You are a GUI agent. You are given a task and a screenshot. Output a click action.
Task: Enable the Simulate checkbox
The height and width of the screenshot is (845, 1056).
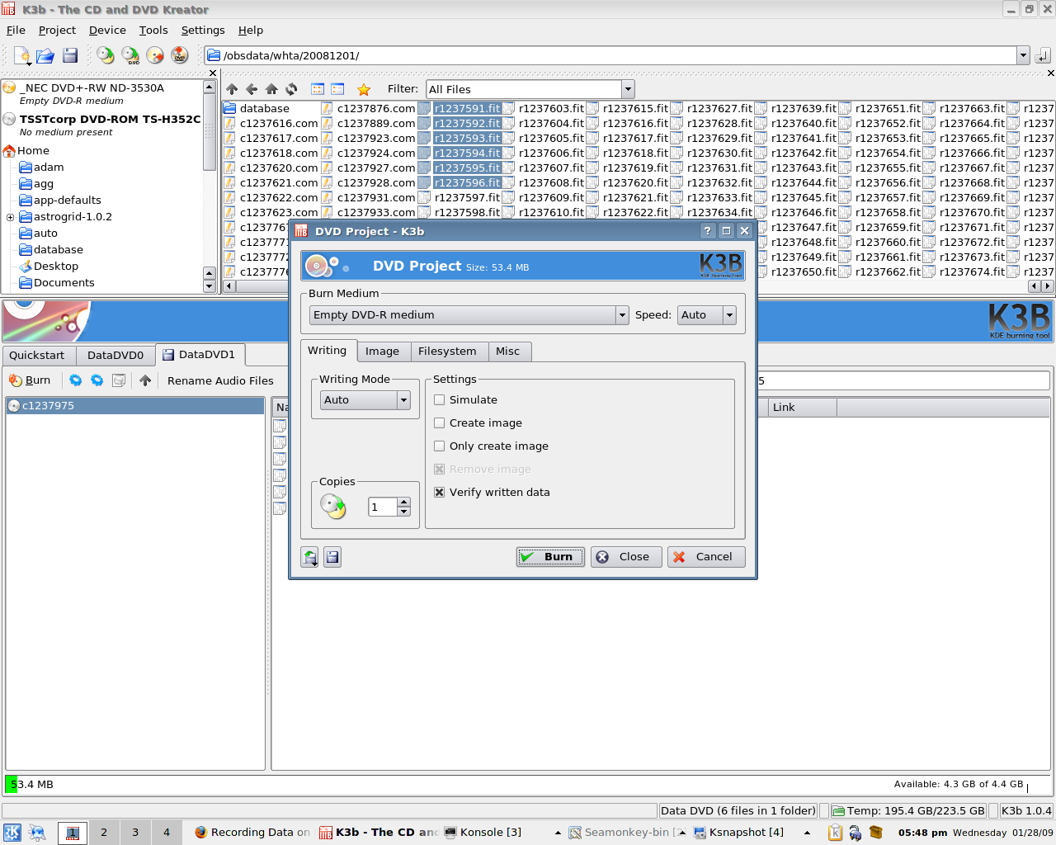(x=440, y=400)
